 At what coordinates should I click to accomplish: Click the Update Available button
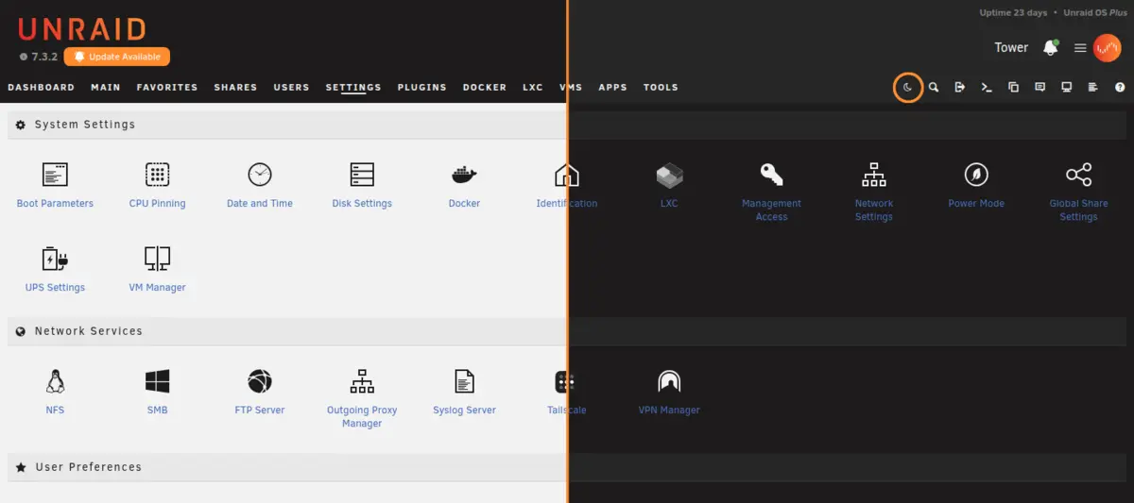(117, 57)
